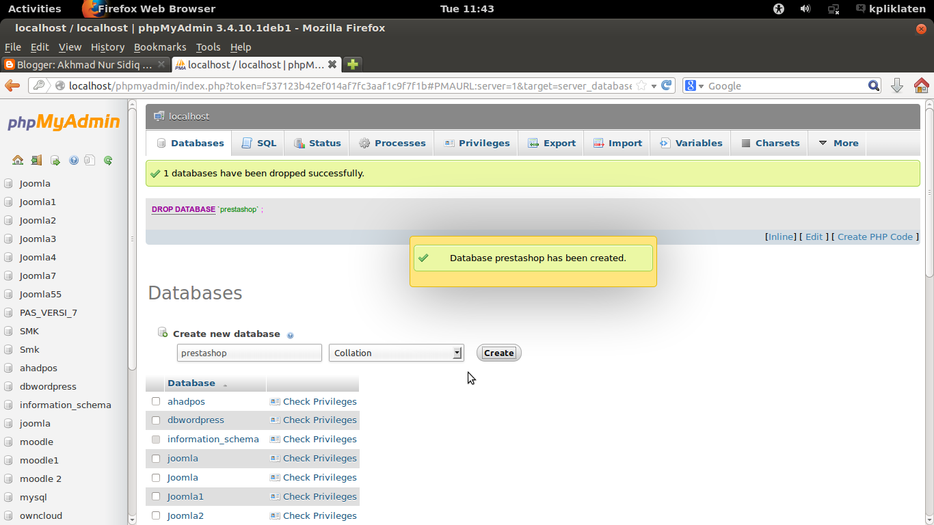Click the Edit query link

pyautogui.click(x=814, y=237)
